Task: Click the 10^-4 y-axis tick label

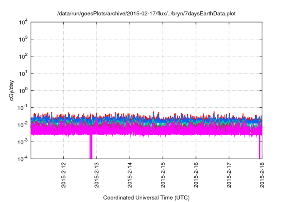Action: pos(23,159)
